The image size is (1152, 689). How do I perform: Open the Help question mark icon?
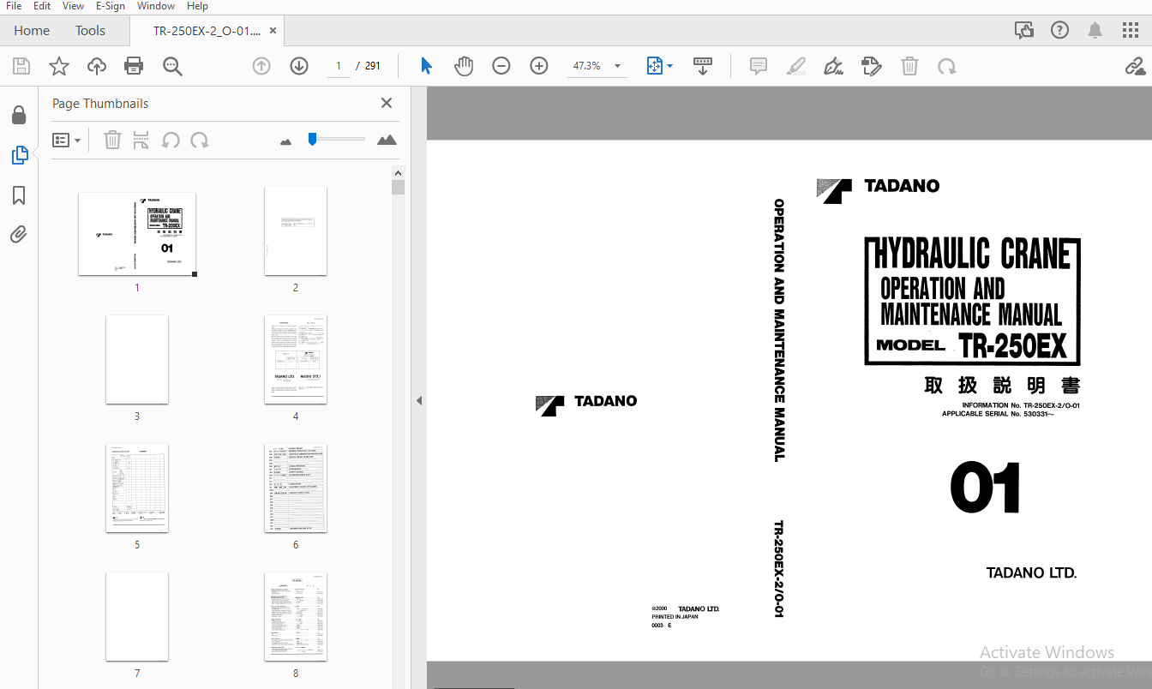tap(1059, 31)
